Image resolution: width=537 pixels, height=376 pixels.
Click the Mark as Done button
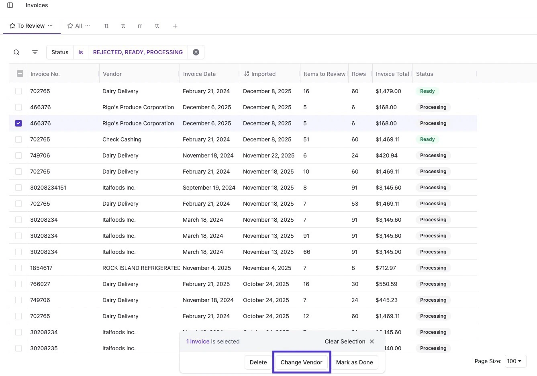point(354,362)
